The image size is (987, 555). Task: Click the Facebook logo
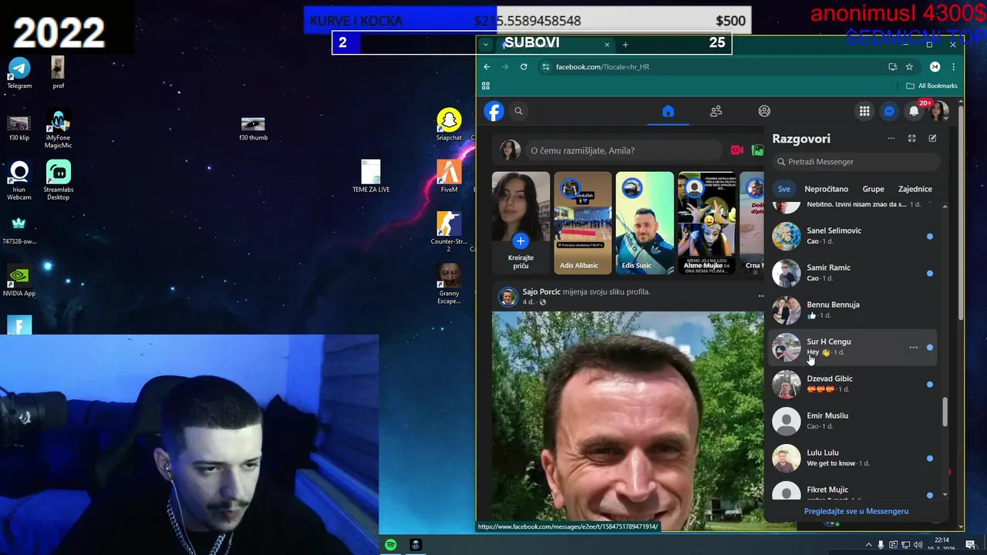[494, 111]
